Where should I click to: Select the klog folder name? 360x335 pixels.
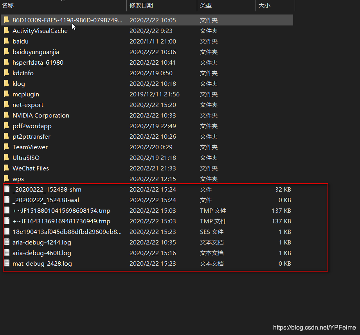click(19, 84)
